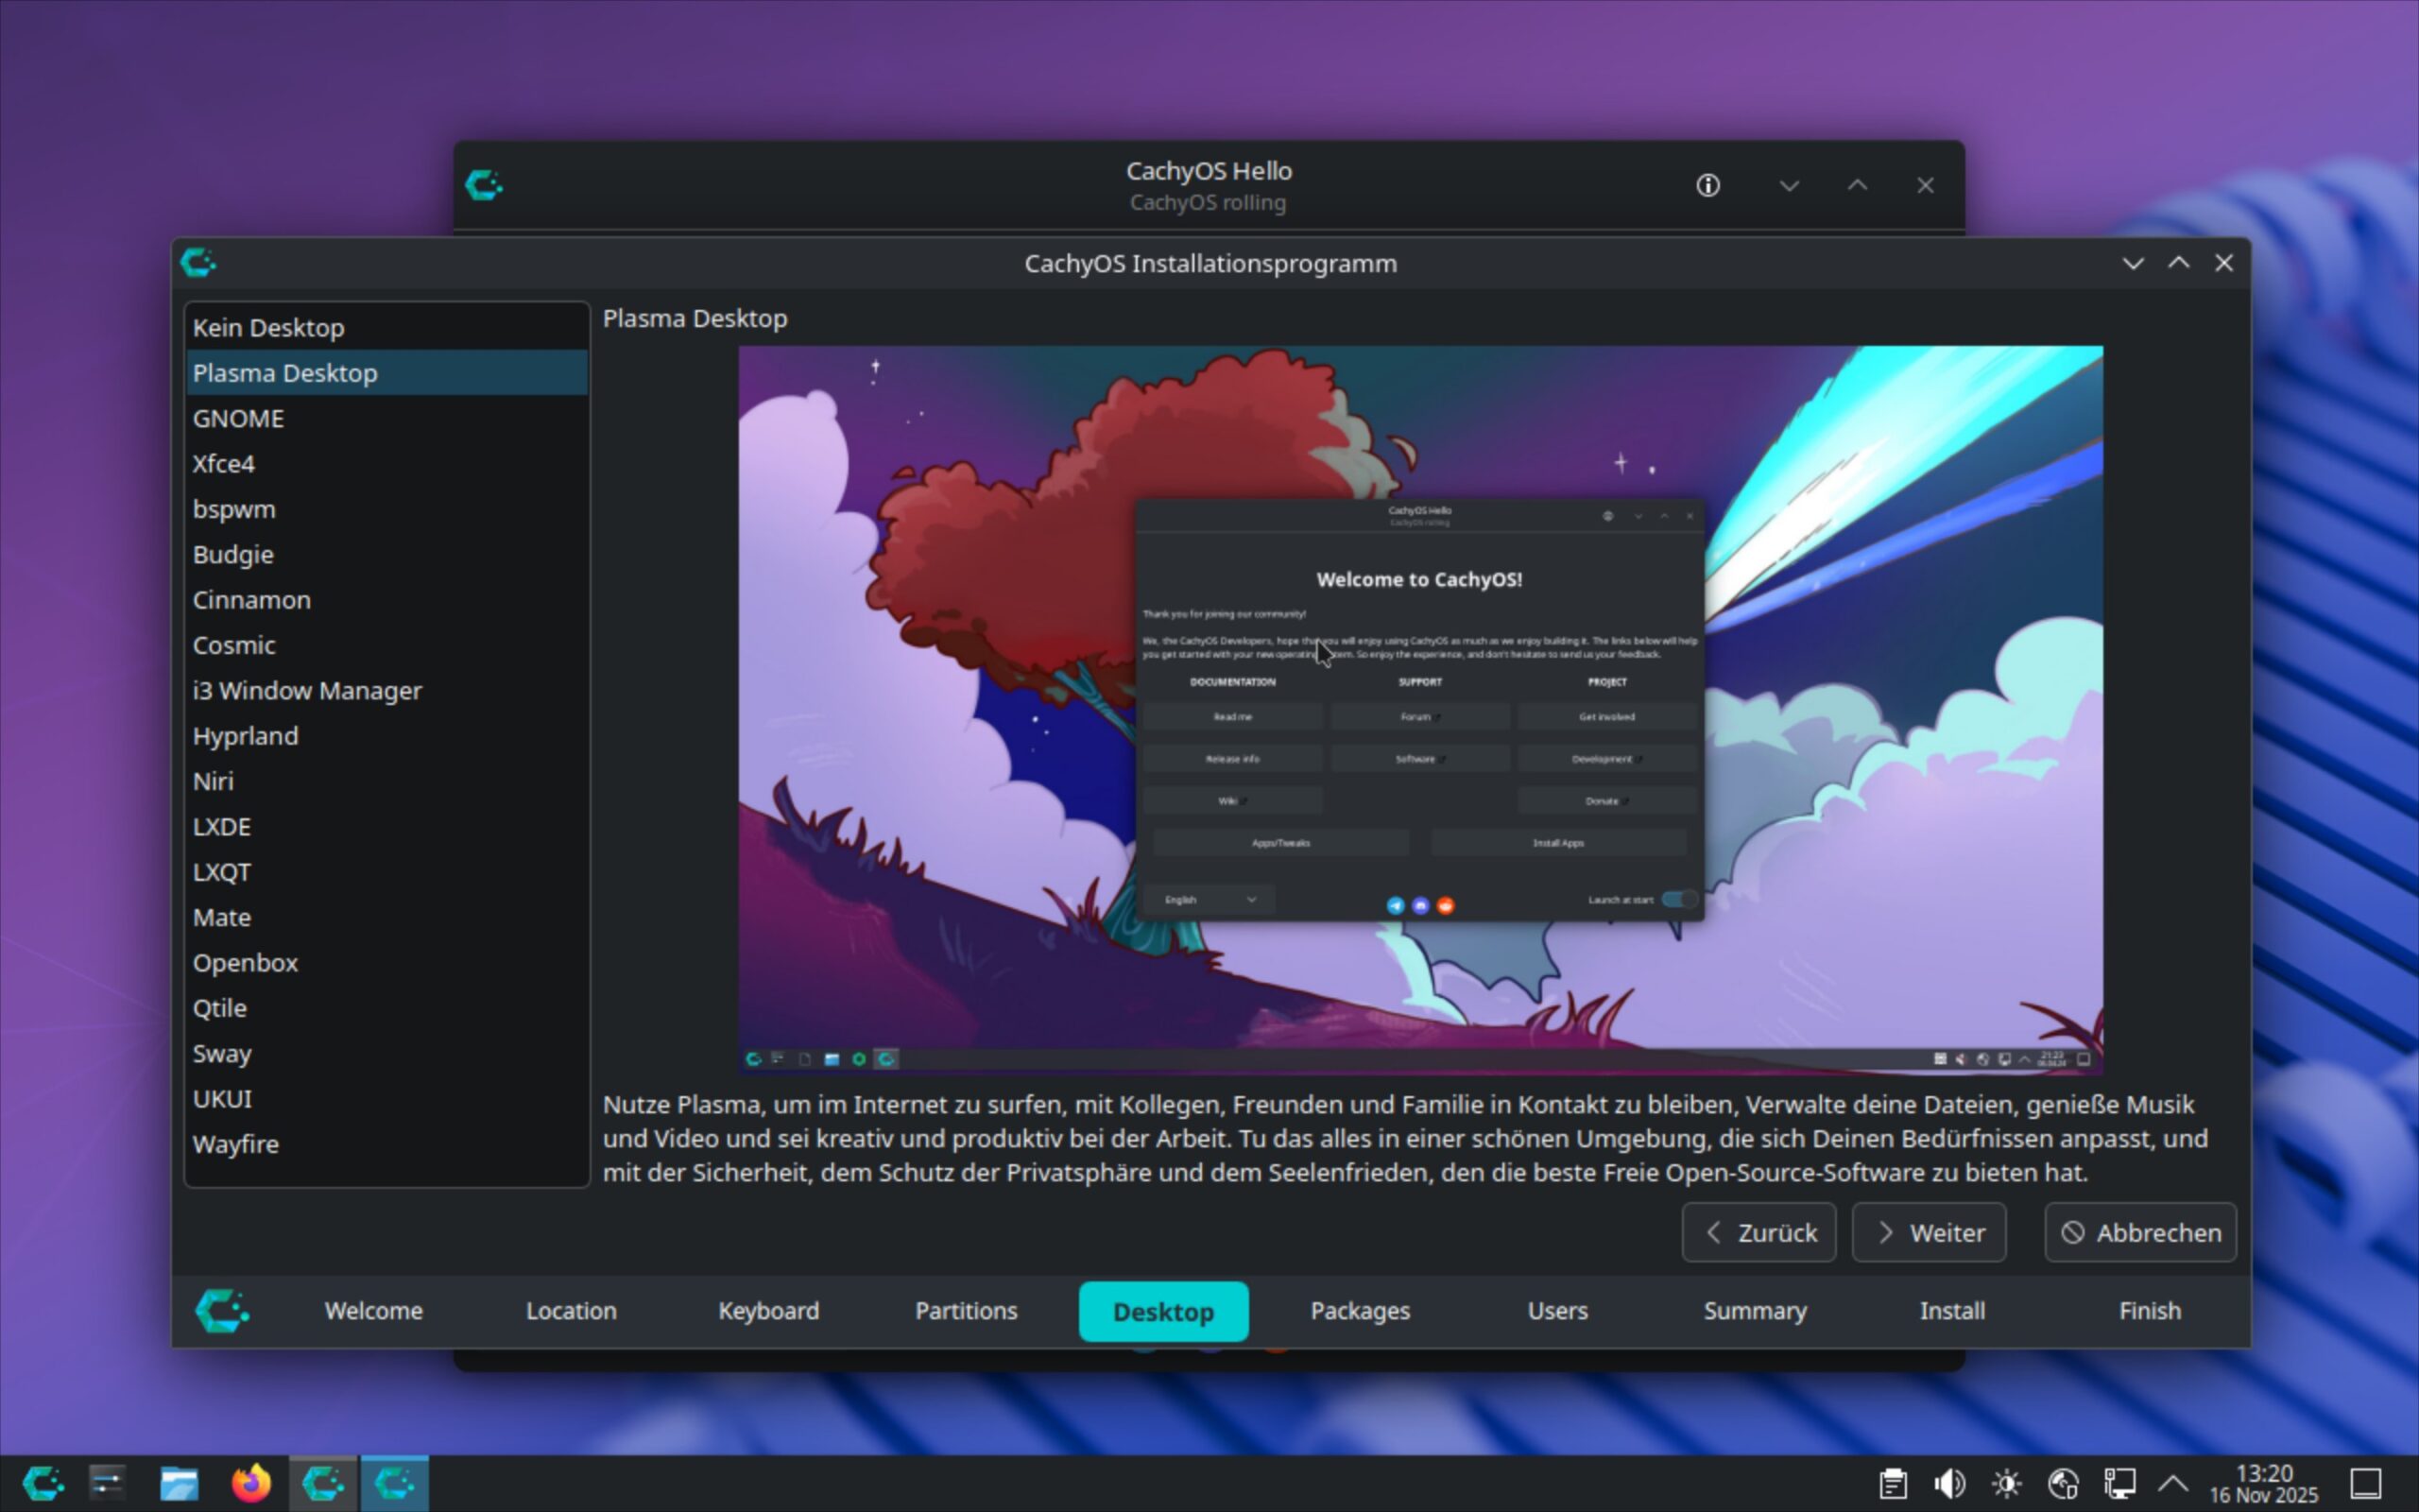Screen dimensions: 2419x1512
Task: Open the file manager from the taskbar
Action: [x=179, y=1482]
